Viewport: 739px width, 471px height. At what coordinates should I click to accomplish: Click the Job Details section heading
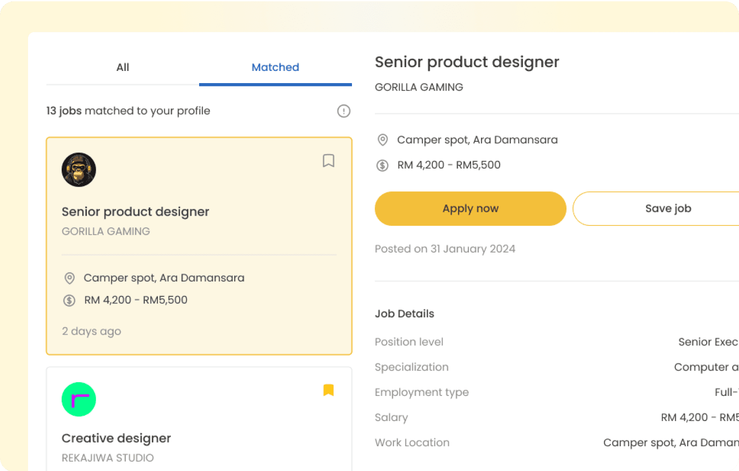click(x=404, y=314)
